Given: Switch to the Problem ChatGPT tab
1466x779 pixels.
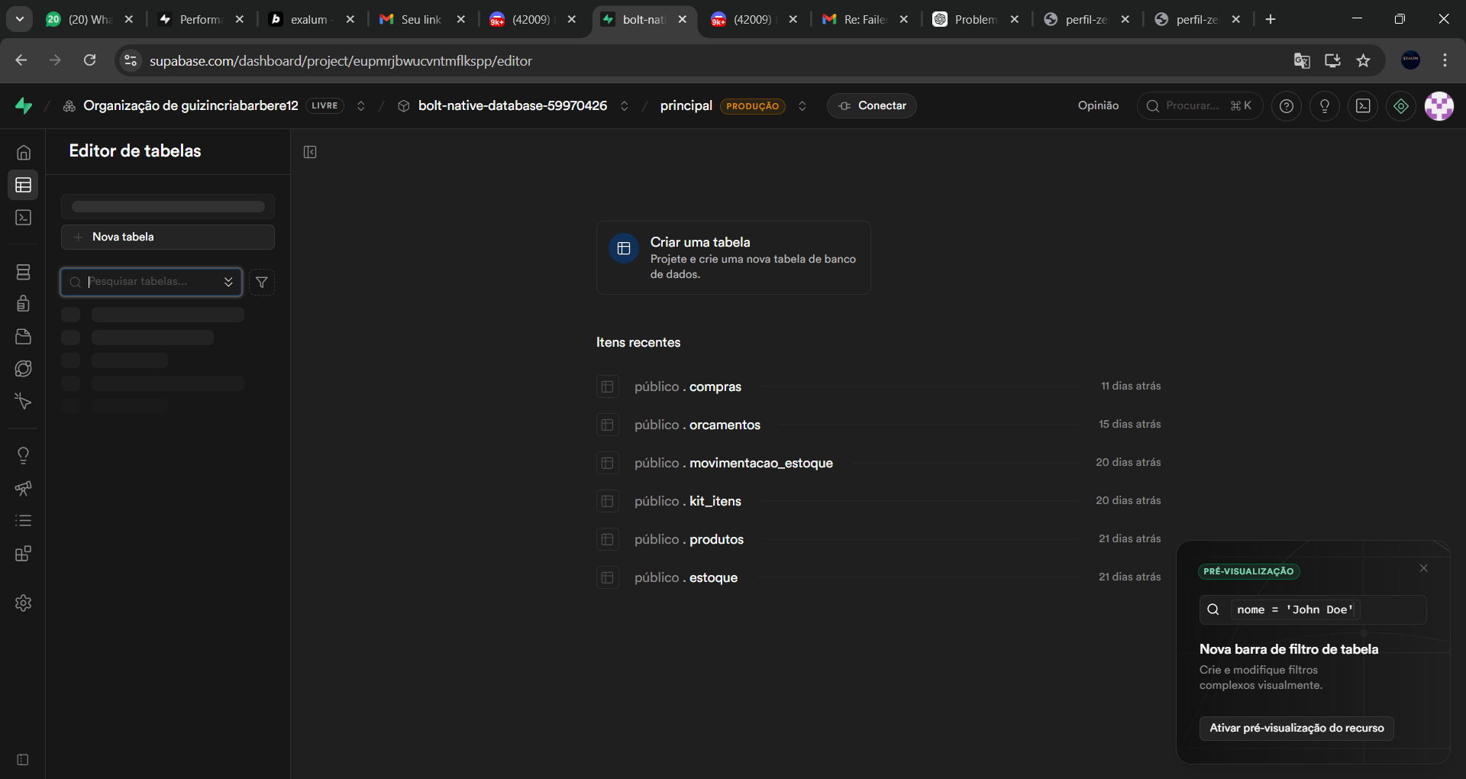Looking at the screenshot, I should coord(976,19).
